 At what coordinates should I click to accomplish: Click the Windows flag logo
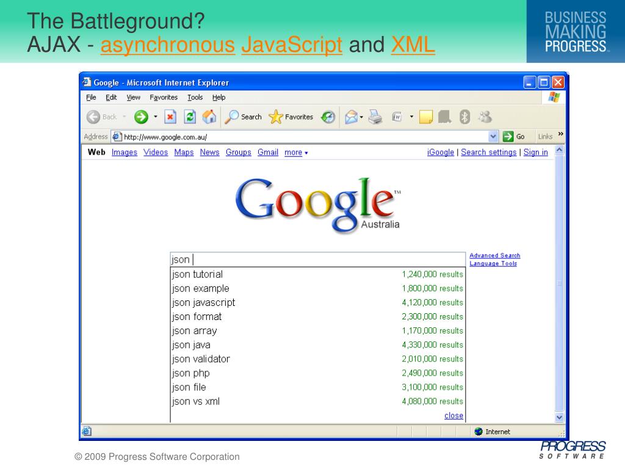554,97
